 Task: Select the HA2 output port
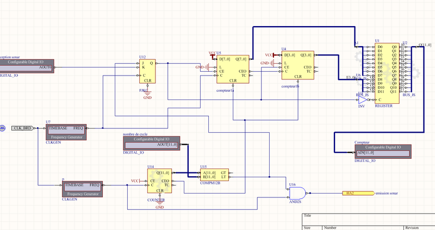351,193
